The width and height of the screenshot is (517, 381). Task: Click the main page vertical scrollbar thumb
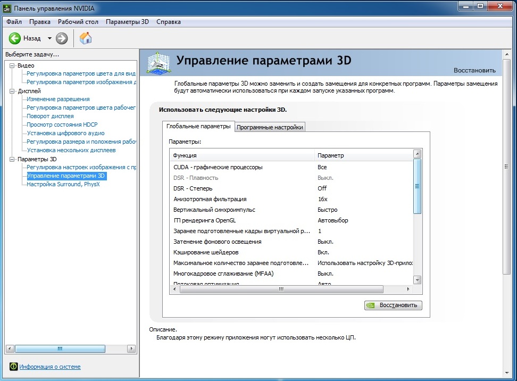point(507,167)
